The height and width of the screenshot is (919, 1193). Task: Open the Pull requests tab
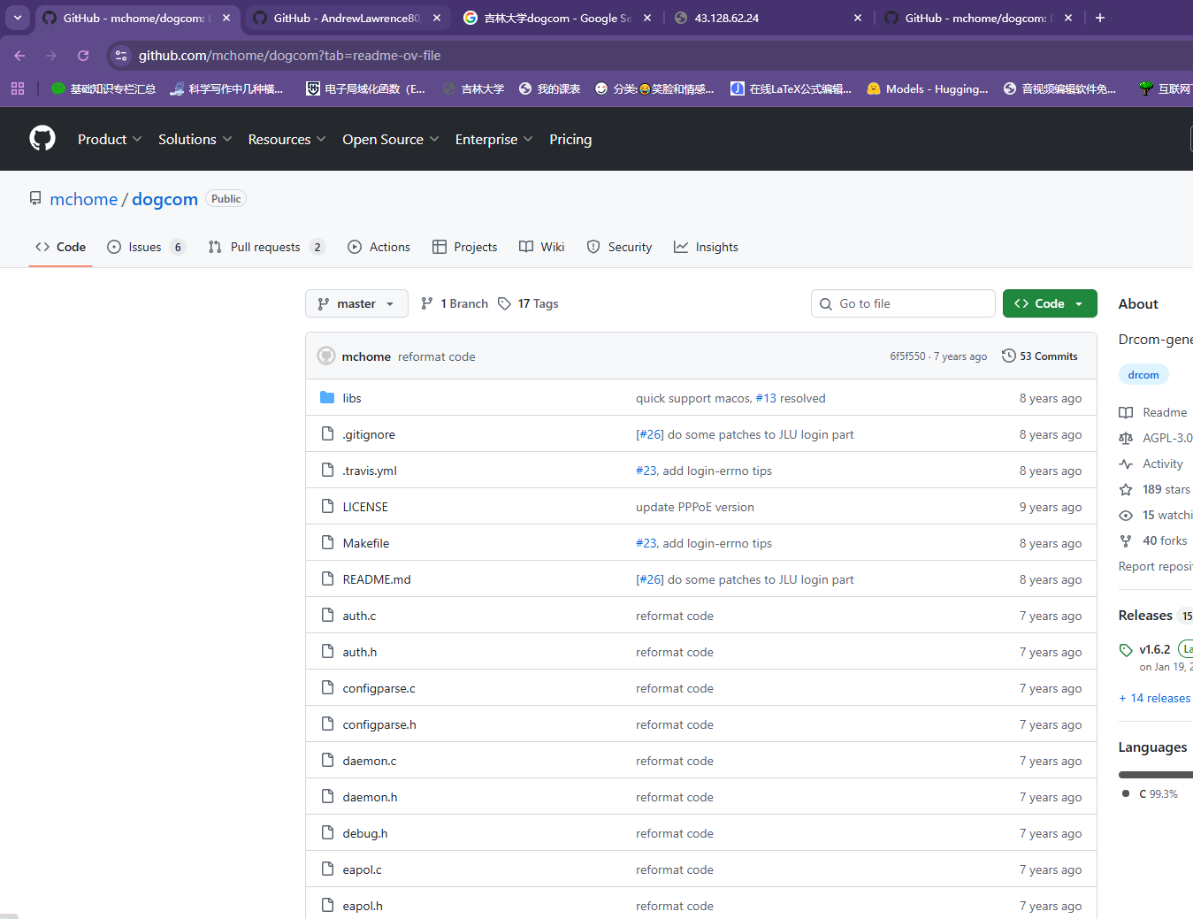coord(265,248)
